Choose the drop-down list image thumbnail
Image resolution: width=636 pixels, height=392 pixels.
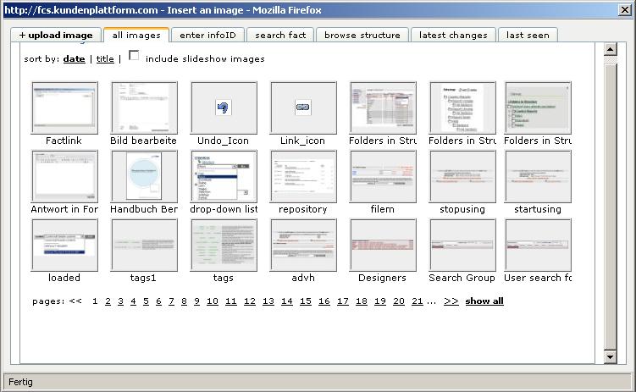click(x=224, y=176)
